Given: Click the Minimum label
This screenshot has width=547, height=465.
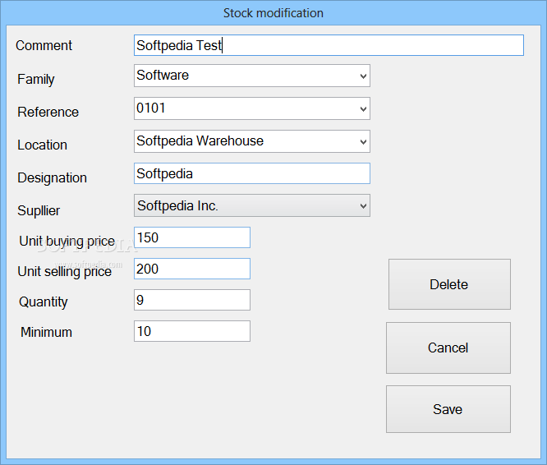Looking at the screenshot, I should (x=46, y=332).
